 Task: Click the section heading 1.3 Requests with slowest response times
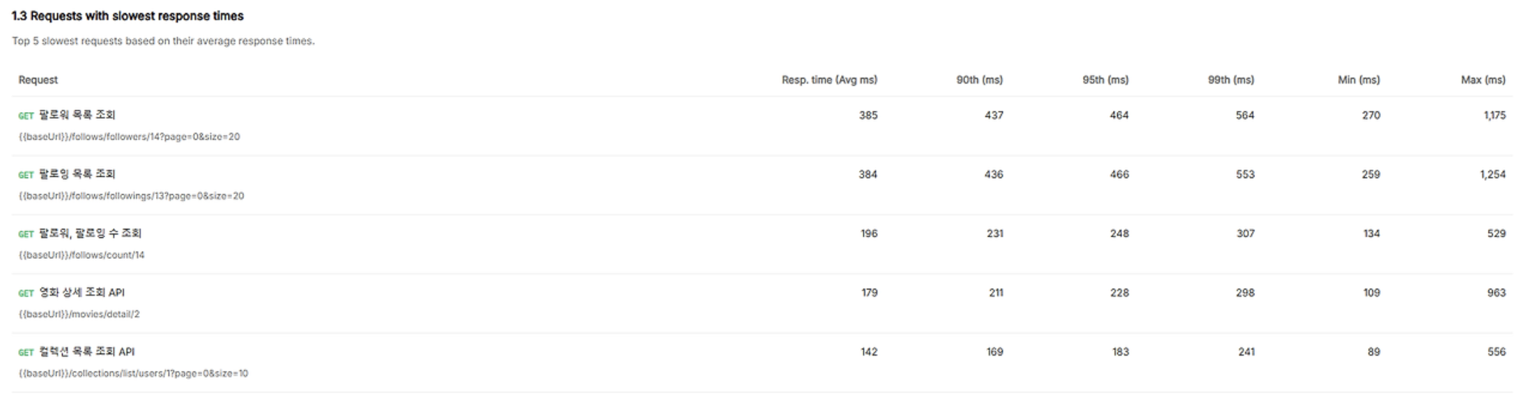128,16
